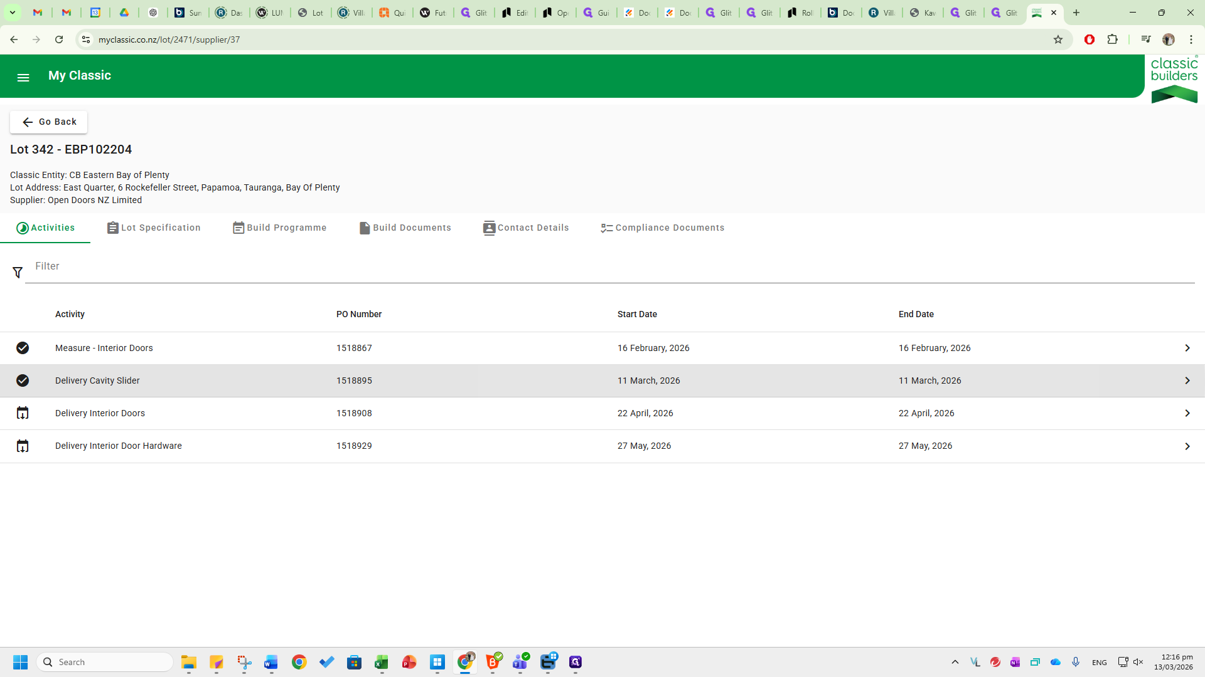Click scheduled calendar icon for Delivery Interior Doors
The image size is (1205, 677).
pyautogui.click(x=23, y=413)
